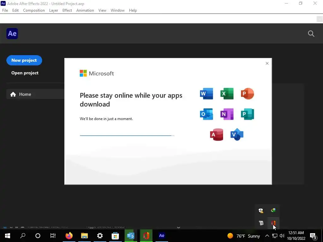Image resolution: width=323 pixels, height=242 pixels.
Task: Open taskbar search
Action: point(23,236)
